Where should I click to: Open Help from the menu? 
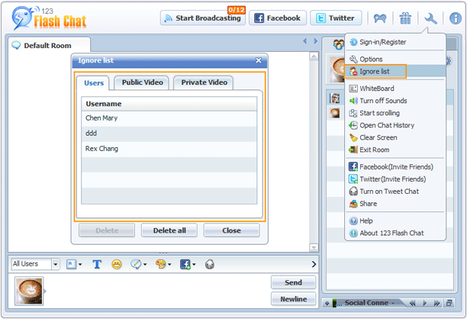(x=395, y=221)
